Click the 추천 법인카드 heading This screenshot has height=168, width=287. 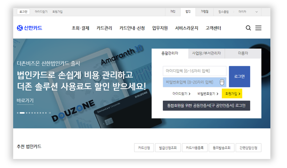pyautogui.click(x=29, y=147)
